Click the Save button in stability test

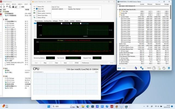[x=65, y=63]
